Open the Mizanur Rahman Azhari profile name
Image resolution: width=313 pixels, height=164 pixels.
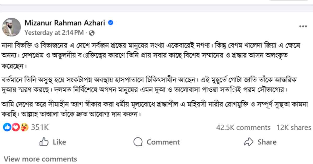pos(65,23)
